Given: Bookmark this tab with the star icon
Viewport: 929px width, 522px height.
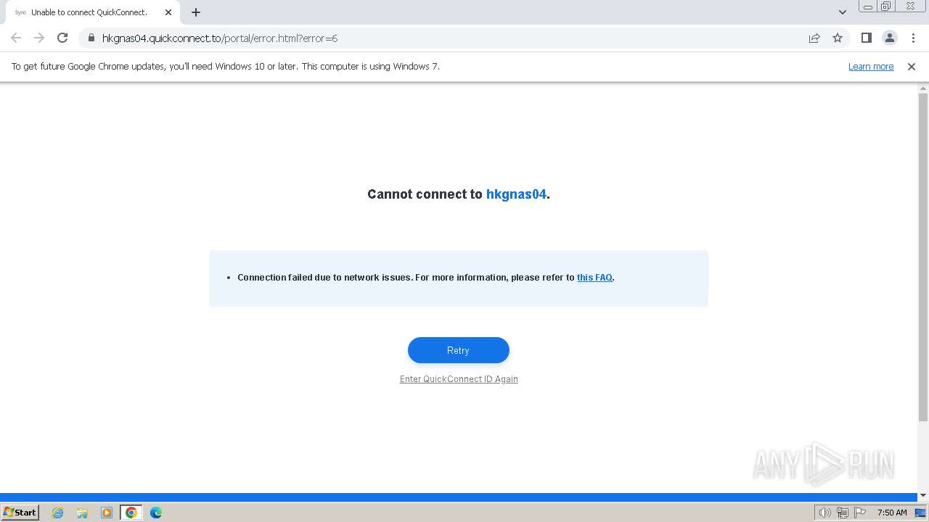Looking at the screenshot, I should (x=838, y=38).
